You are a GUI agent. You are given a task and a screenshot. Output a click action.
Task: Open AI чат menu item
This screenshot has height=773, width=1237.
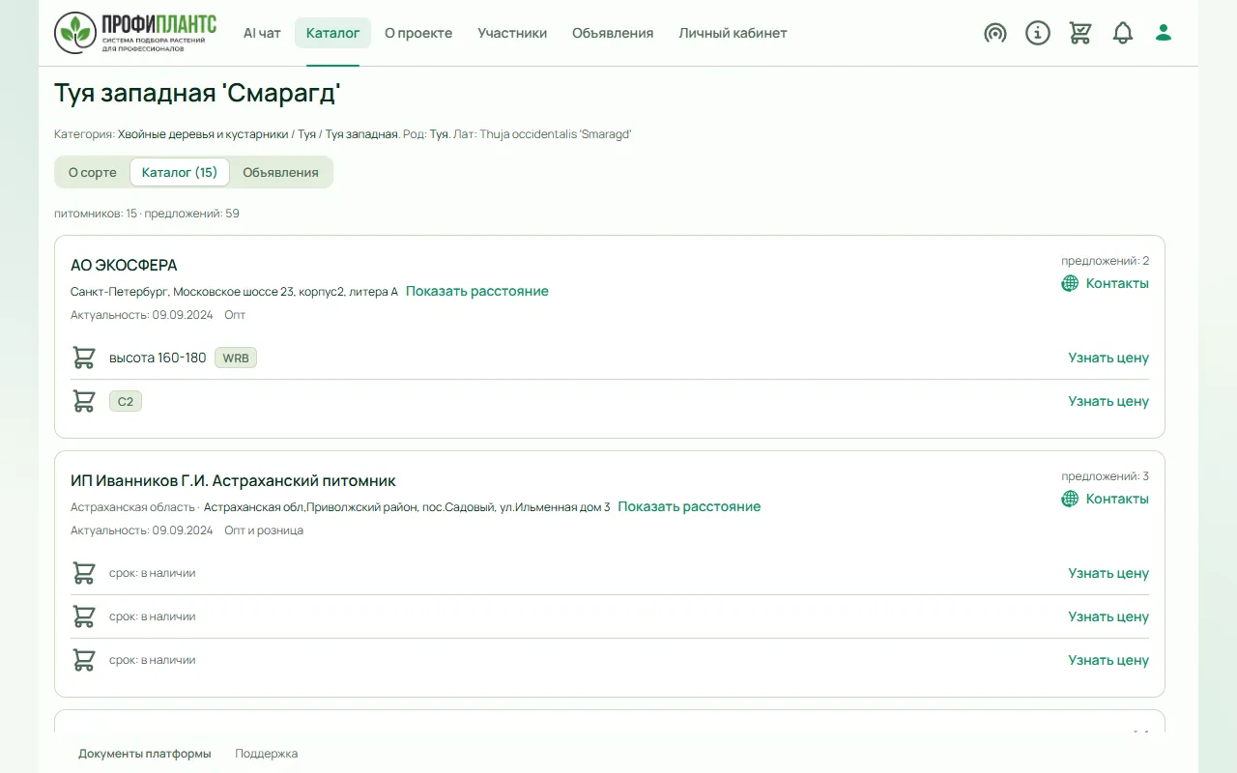pyautogui.click(x=262, y=33)
